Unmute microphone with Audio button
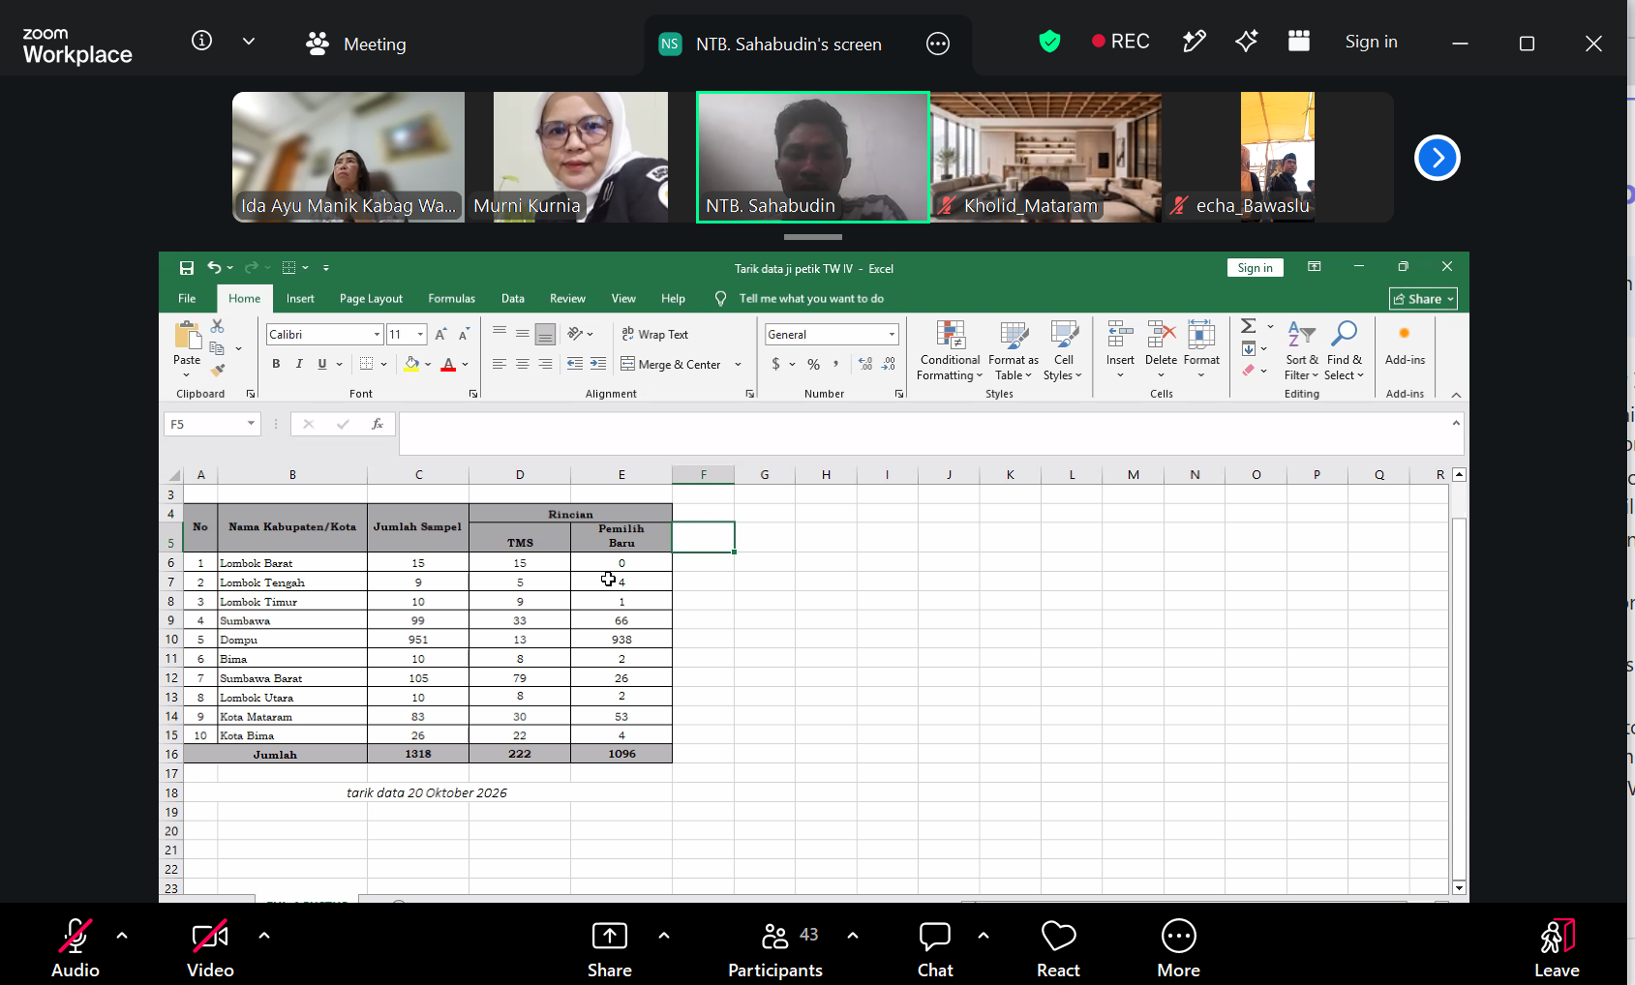This screenshot has height=985, width=1635. (x=76, y=948)
